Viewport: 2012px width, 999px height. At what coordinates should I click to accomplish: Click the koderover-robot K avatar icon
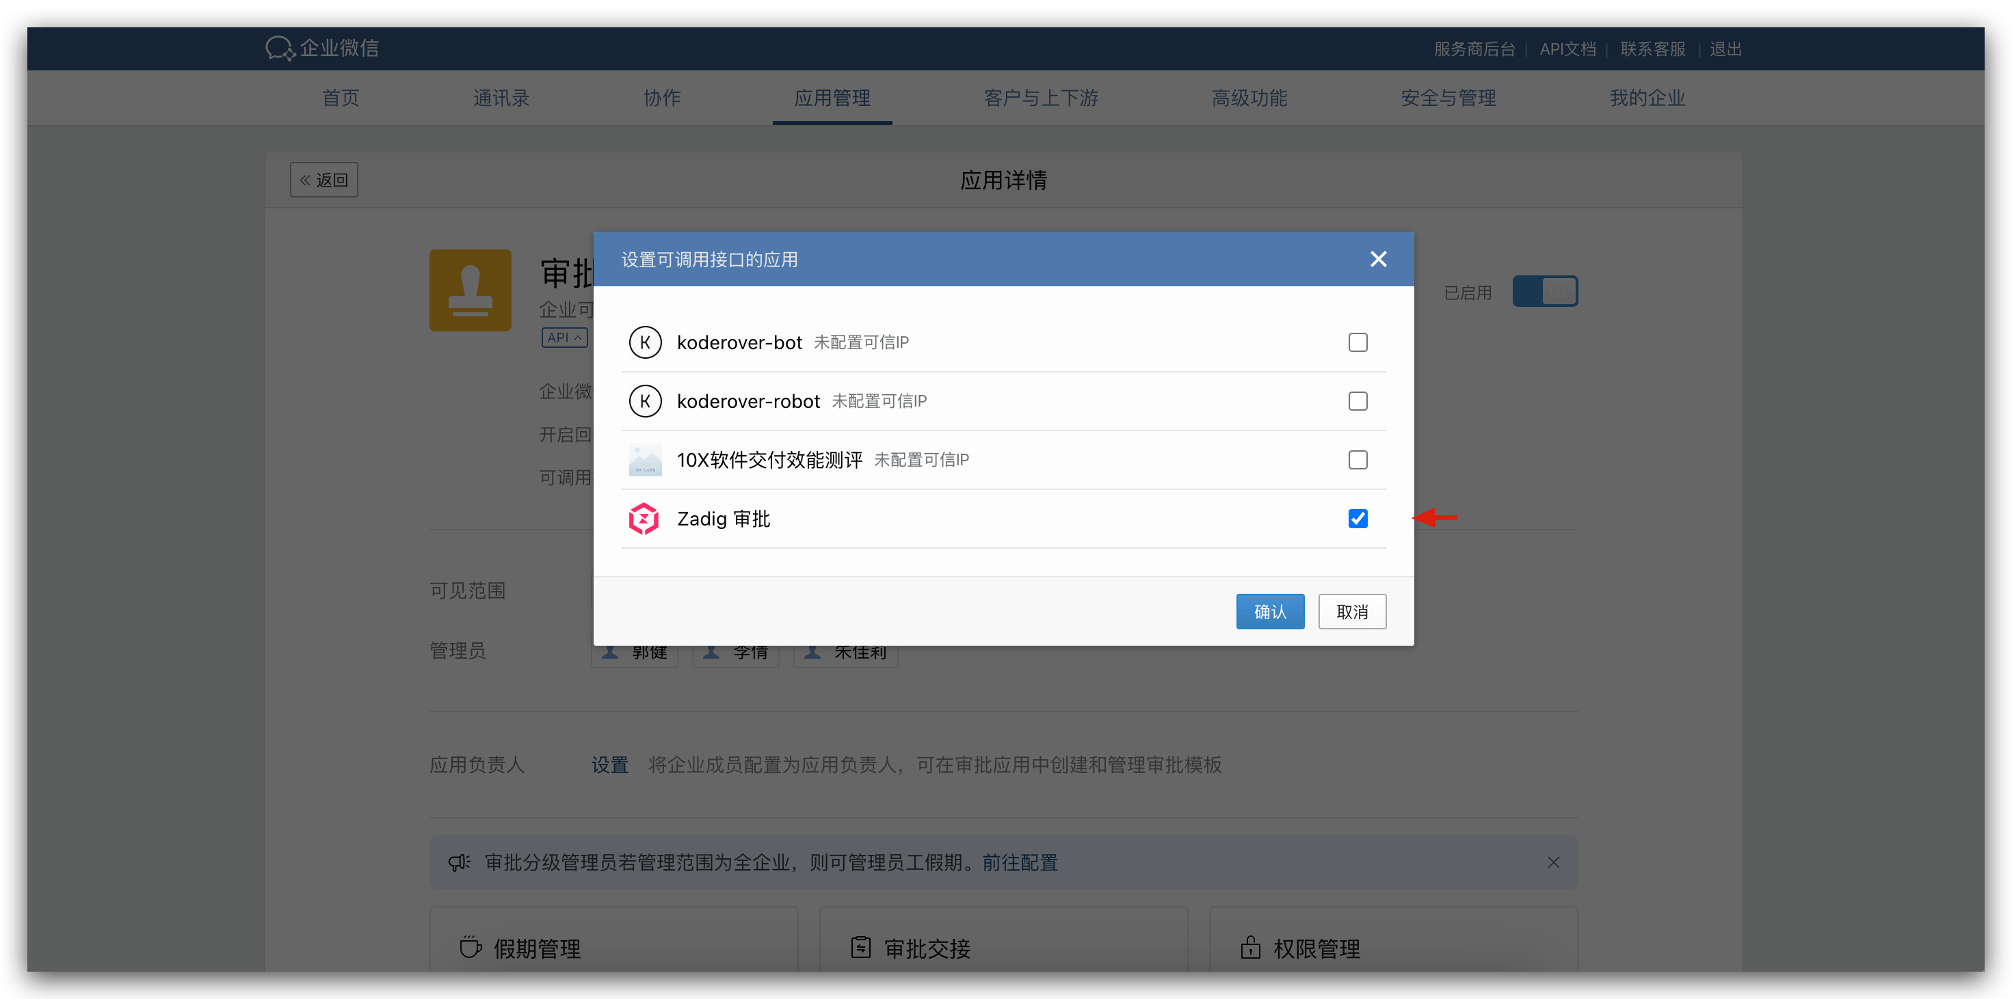coord(645,401)
